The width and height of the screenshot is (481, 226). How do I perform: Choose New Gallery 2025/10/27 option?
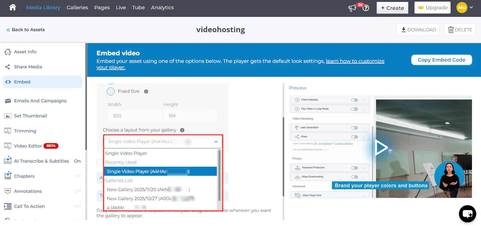161,198
